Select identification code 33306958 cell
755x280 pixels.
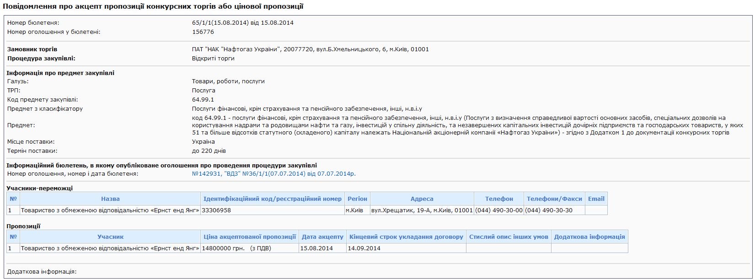click(x=273, y=210)
